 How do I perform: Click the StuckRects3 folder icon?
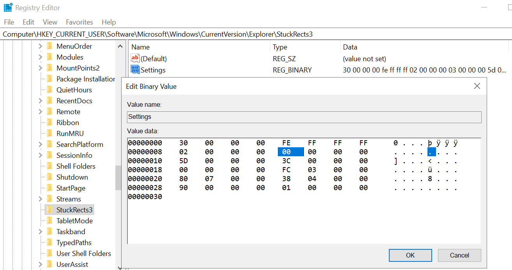point(49,210)
